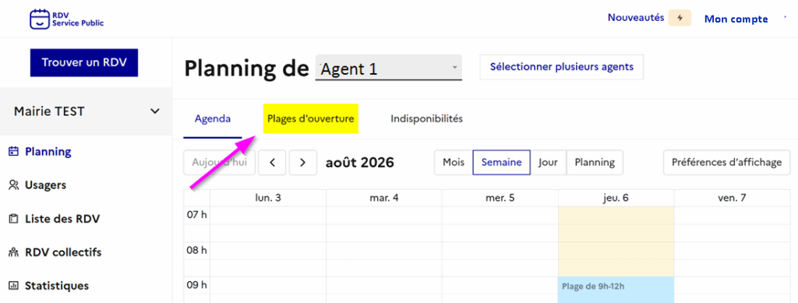Open the Agent 1 planning dropdown
Image resolution: width=798 pixels, height=303 pixels.
(389, 68)
